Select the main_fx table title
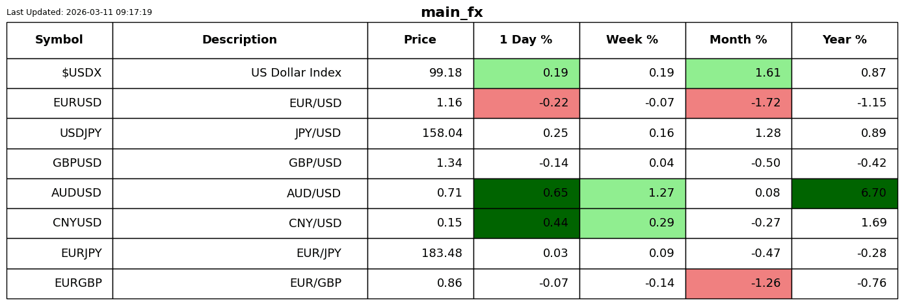 [x=452, y=12]
